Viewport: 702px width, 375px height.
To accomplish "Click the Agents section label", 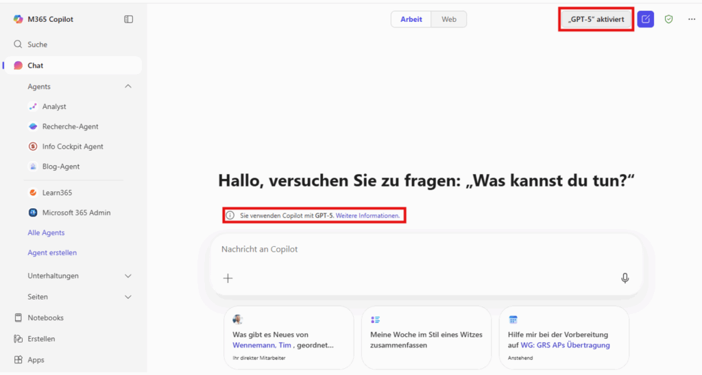I will [39, 86].
